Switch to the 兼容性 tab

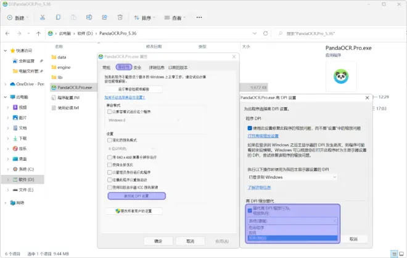click(x=124, y=67)
